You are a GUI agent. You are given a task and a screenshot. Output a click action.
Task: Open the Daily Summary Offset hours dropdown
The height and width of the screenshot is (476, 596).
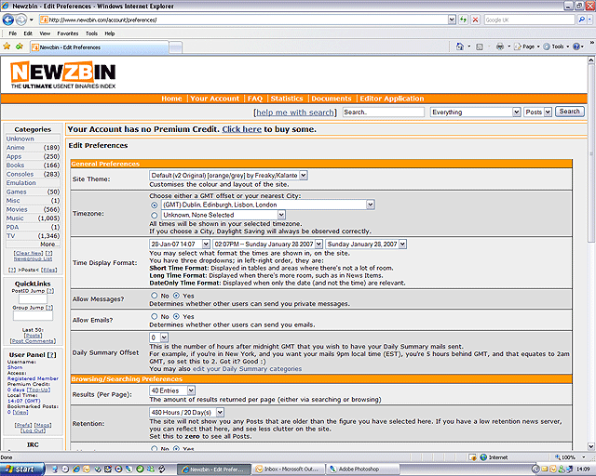pyautogui.click(x=159, y=337)
